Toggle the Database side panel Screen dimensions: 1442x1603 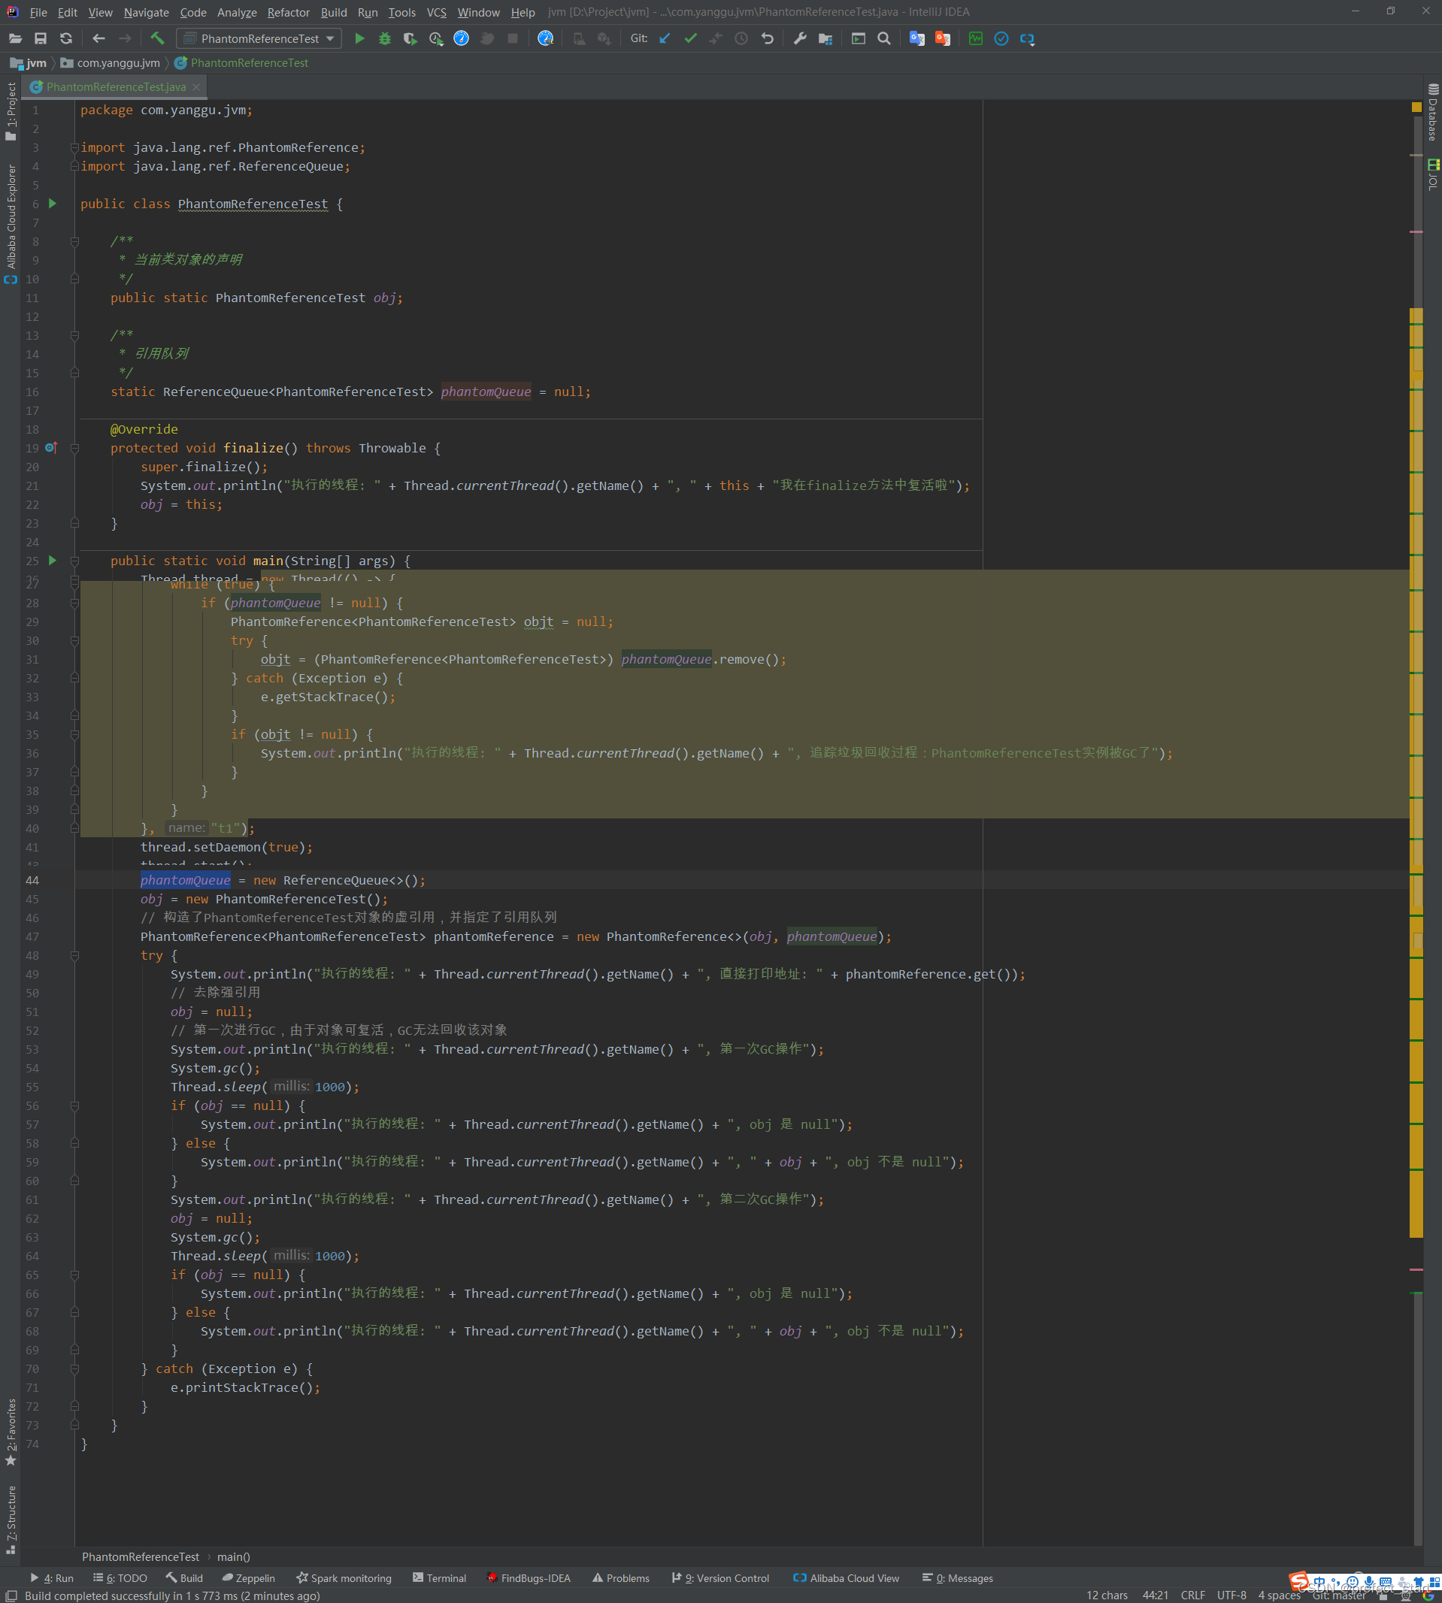[1432, 113]
